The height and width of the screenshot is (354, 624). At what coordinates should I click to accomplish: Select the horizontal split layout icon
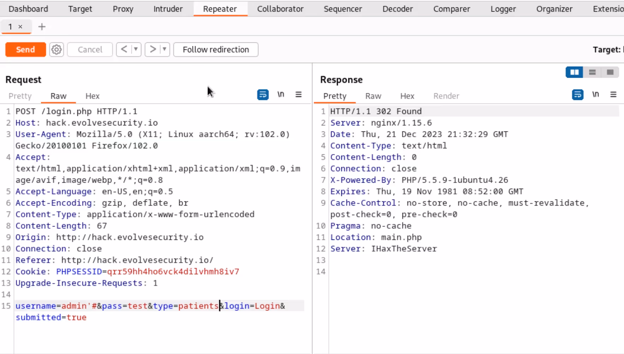coord(592,72)
